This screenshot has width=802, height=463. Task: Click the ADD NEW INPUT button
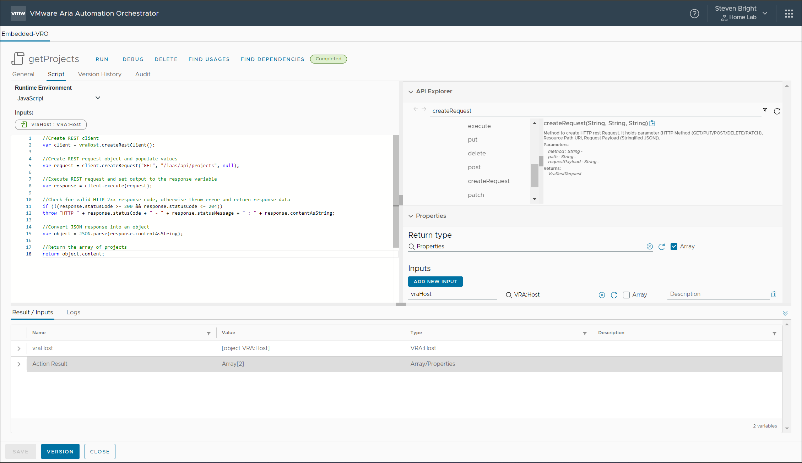click(x=435, y=281)
